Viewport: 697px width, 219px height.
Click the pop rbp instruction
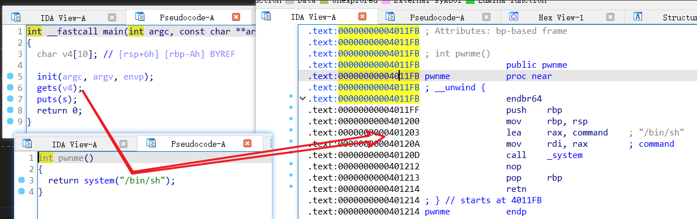tap(534, 178)
